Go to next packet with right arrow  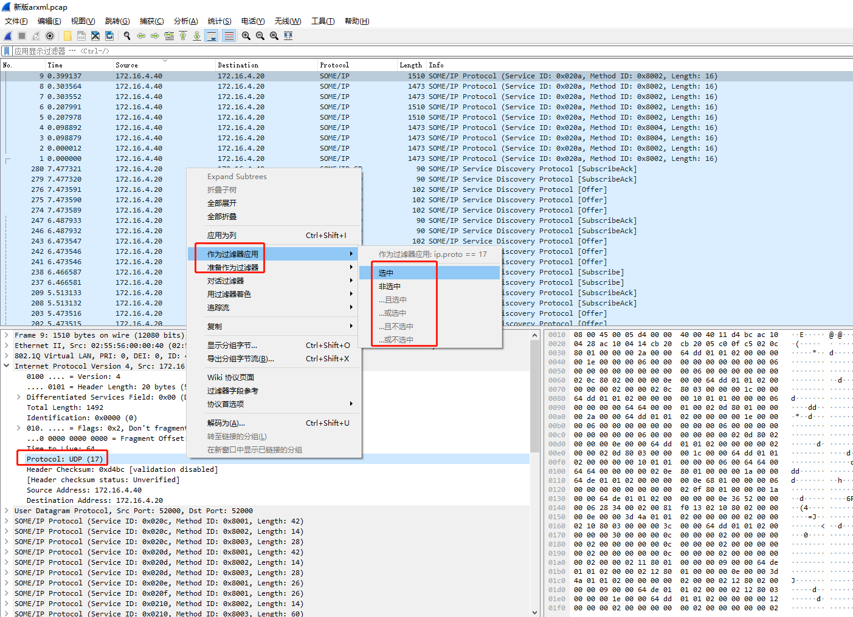155,36
